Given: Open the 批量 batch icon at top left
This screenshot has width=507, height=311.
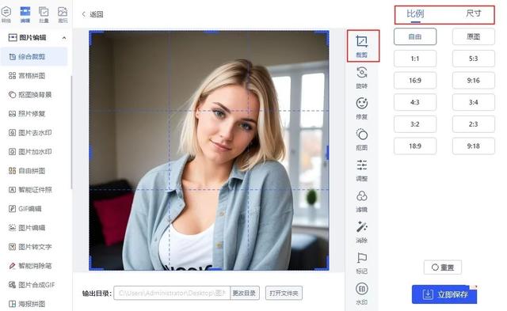Looking at the screenshot, I should coord(44,14).
